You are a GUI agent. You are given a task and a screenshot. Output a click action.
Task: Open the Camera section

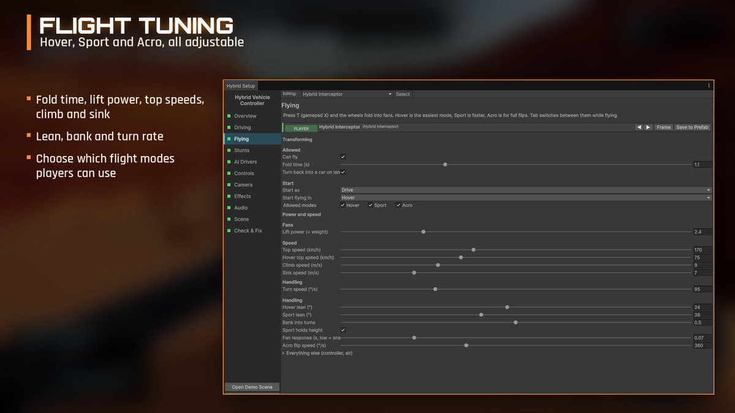pos(243,185)
